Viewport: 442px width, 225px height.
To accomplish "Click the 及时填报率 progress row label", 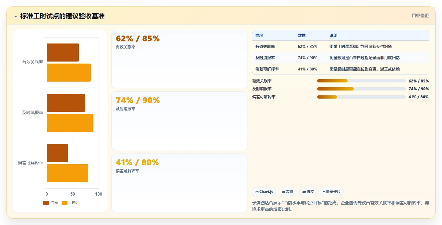I will click(262, 89).
